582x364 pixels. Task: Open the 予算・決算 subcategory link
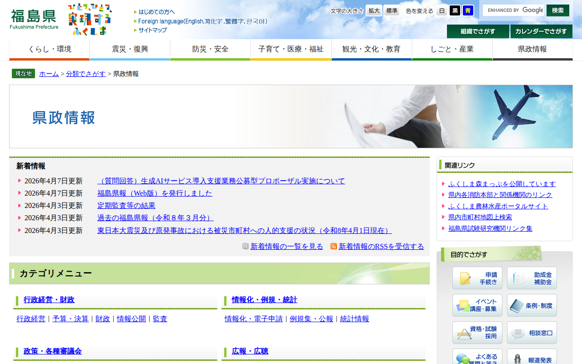(x=70, y=319)
